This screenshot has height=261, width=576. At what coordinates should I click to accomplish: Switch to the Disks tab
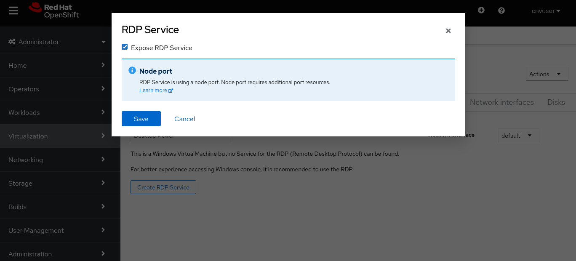tap(556, 102)
